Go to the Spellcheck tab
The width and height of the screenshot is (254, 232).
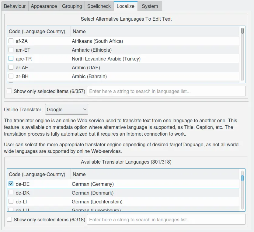[99, 6]
